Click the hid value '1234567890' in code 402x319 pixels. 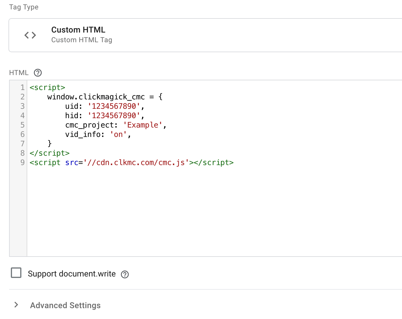click(x=114, y=116)
